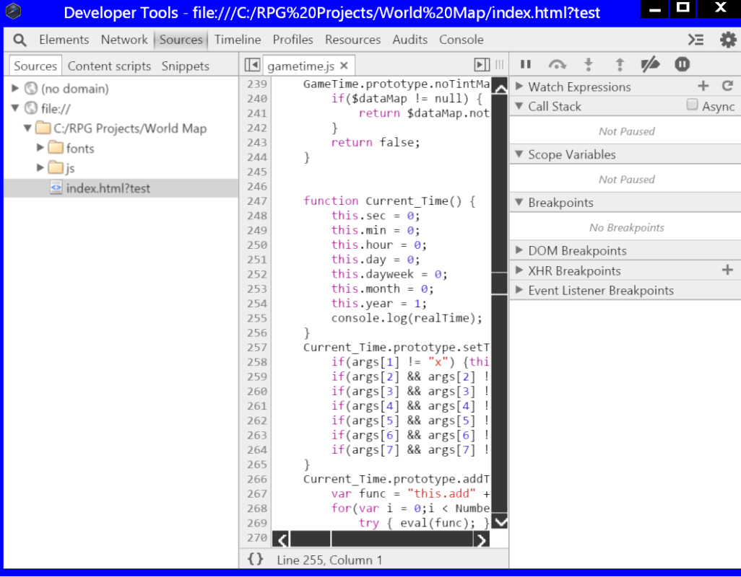Viewport: 741px width, 577px height.
Task: Click the 'function Current_Time()' code line
Action: click(x=389, y=201)
